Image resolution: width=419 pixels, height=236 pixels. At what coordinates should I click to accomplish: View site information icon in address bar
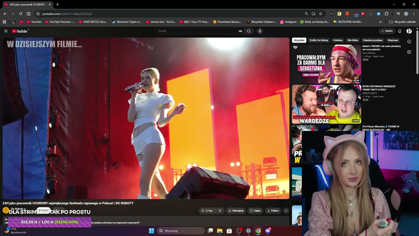tap(38, 14)
